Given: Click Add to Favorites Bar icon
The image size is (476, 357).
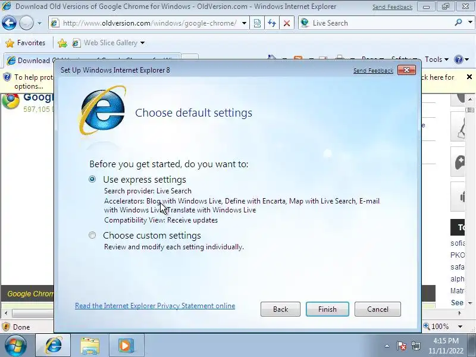Looking at the screenshot, I should pyautogui.click(x=62, y=43).
